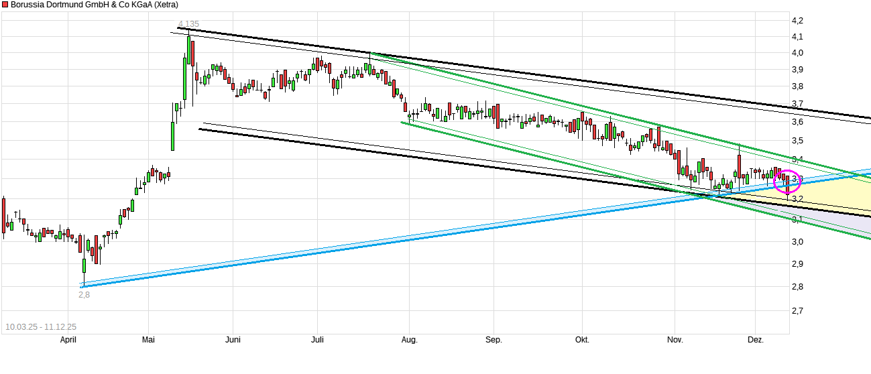
Task: Select the date range 10.03.25 - 11.12.25 text
Action: [x=41, y=327]
